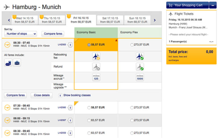Click the 1000 miles accrual badge
The width and height of the screenshot is (218, 138).
[140, 77]
